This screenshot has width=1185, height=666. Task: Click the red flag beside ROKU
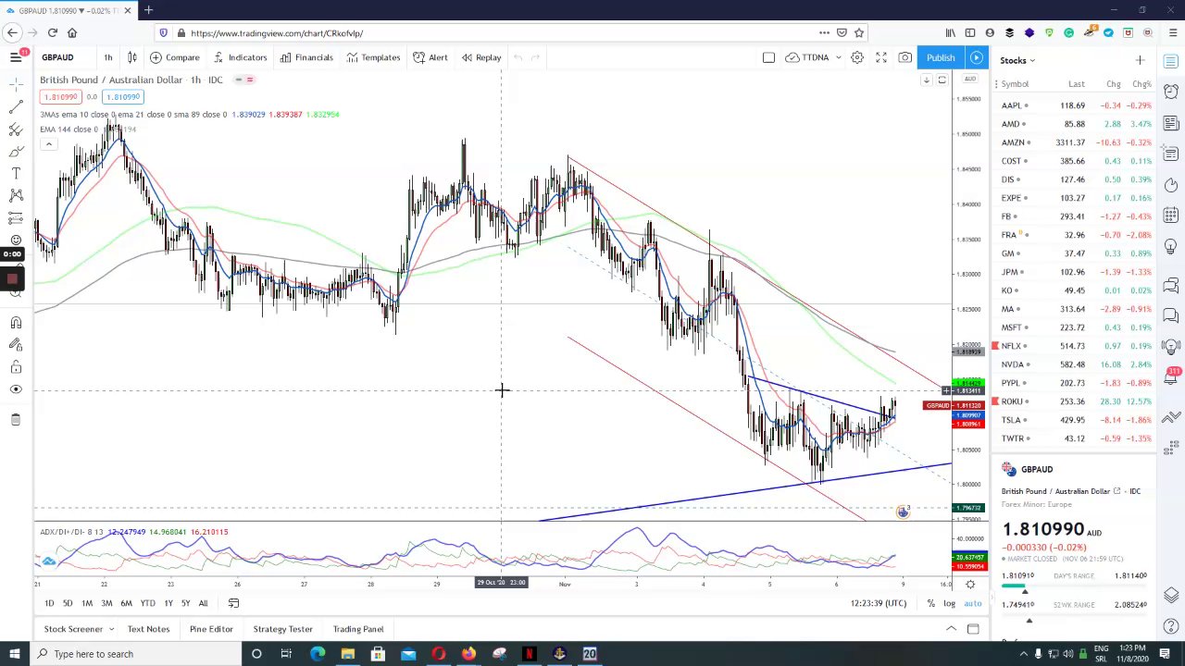coord(995,401)
